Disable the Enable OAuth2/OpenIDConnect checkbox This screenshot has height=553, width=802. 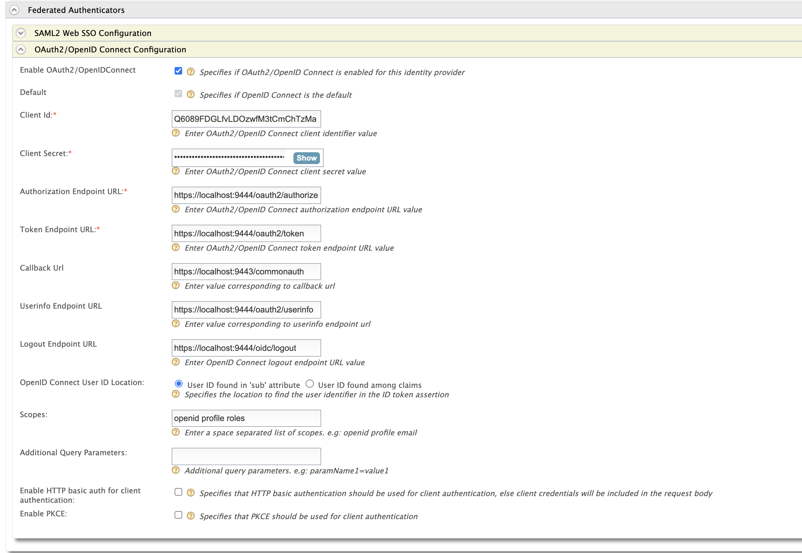coord(178,71)
